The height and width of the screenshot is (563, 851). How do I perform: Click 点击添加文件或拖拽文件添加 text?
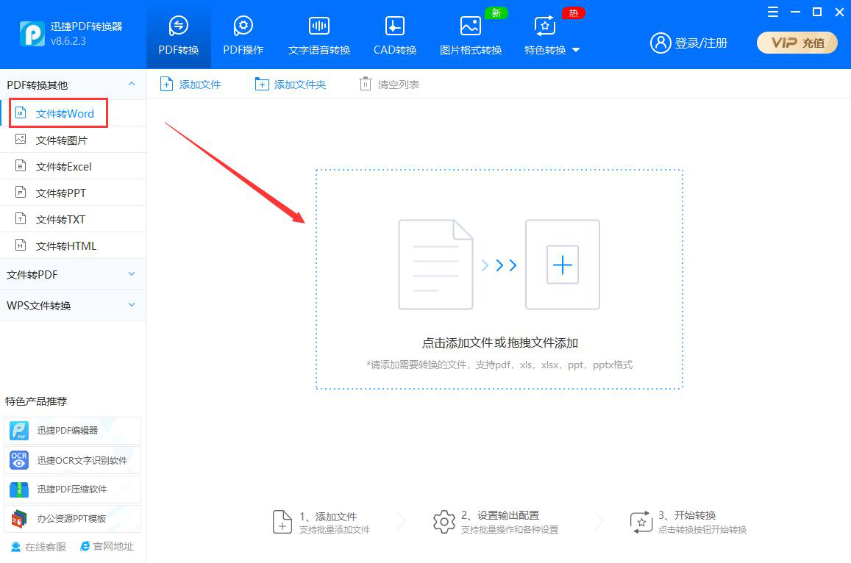point(500,343)
